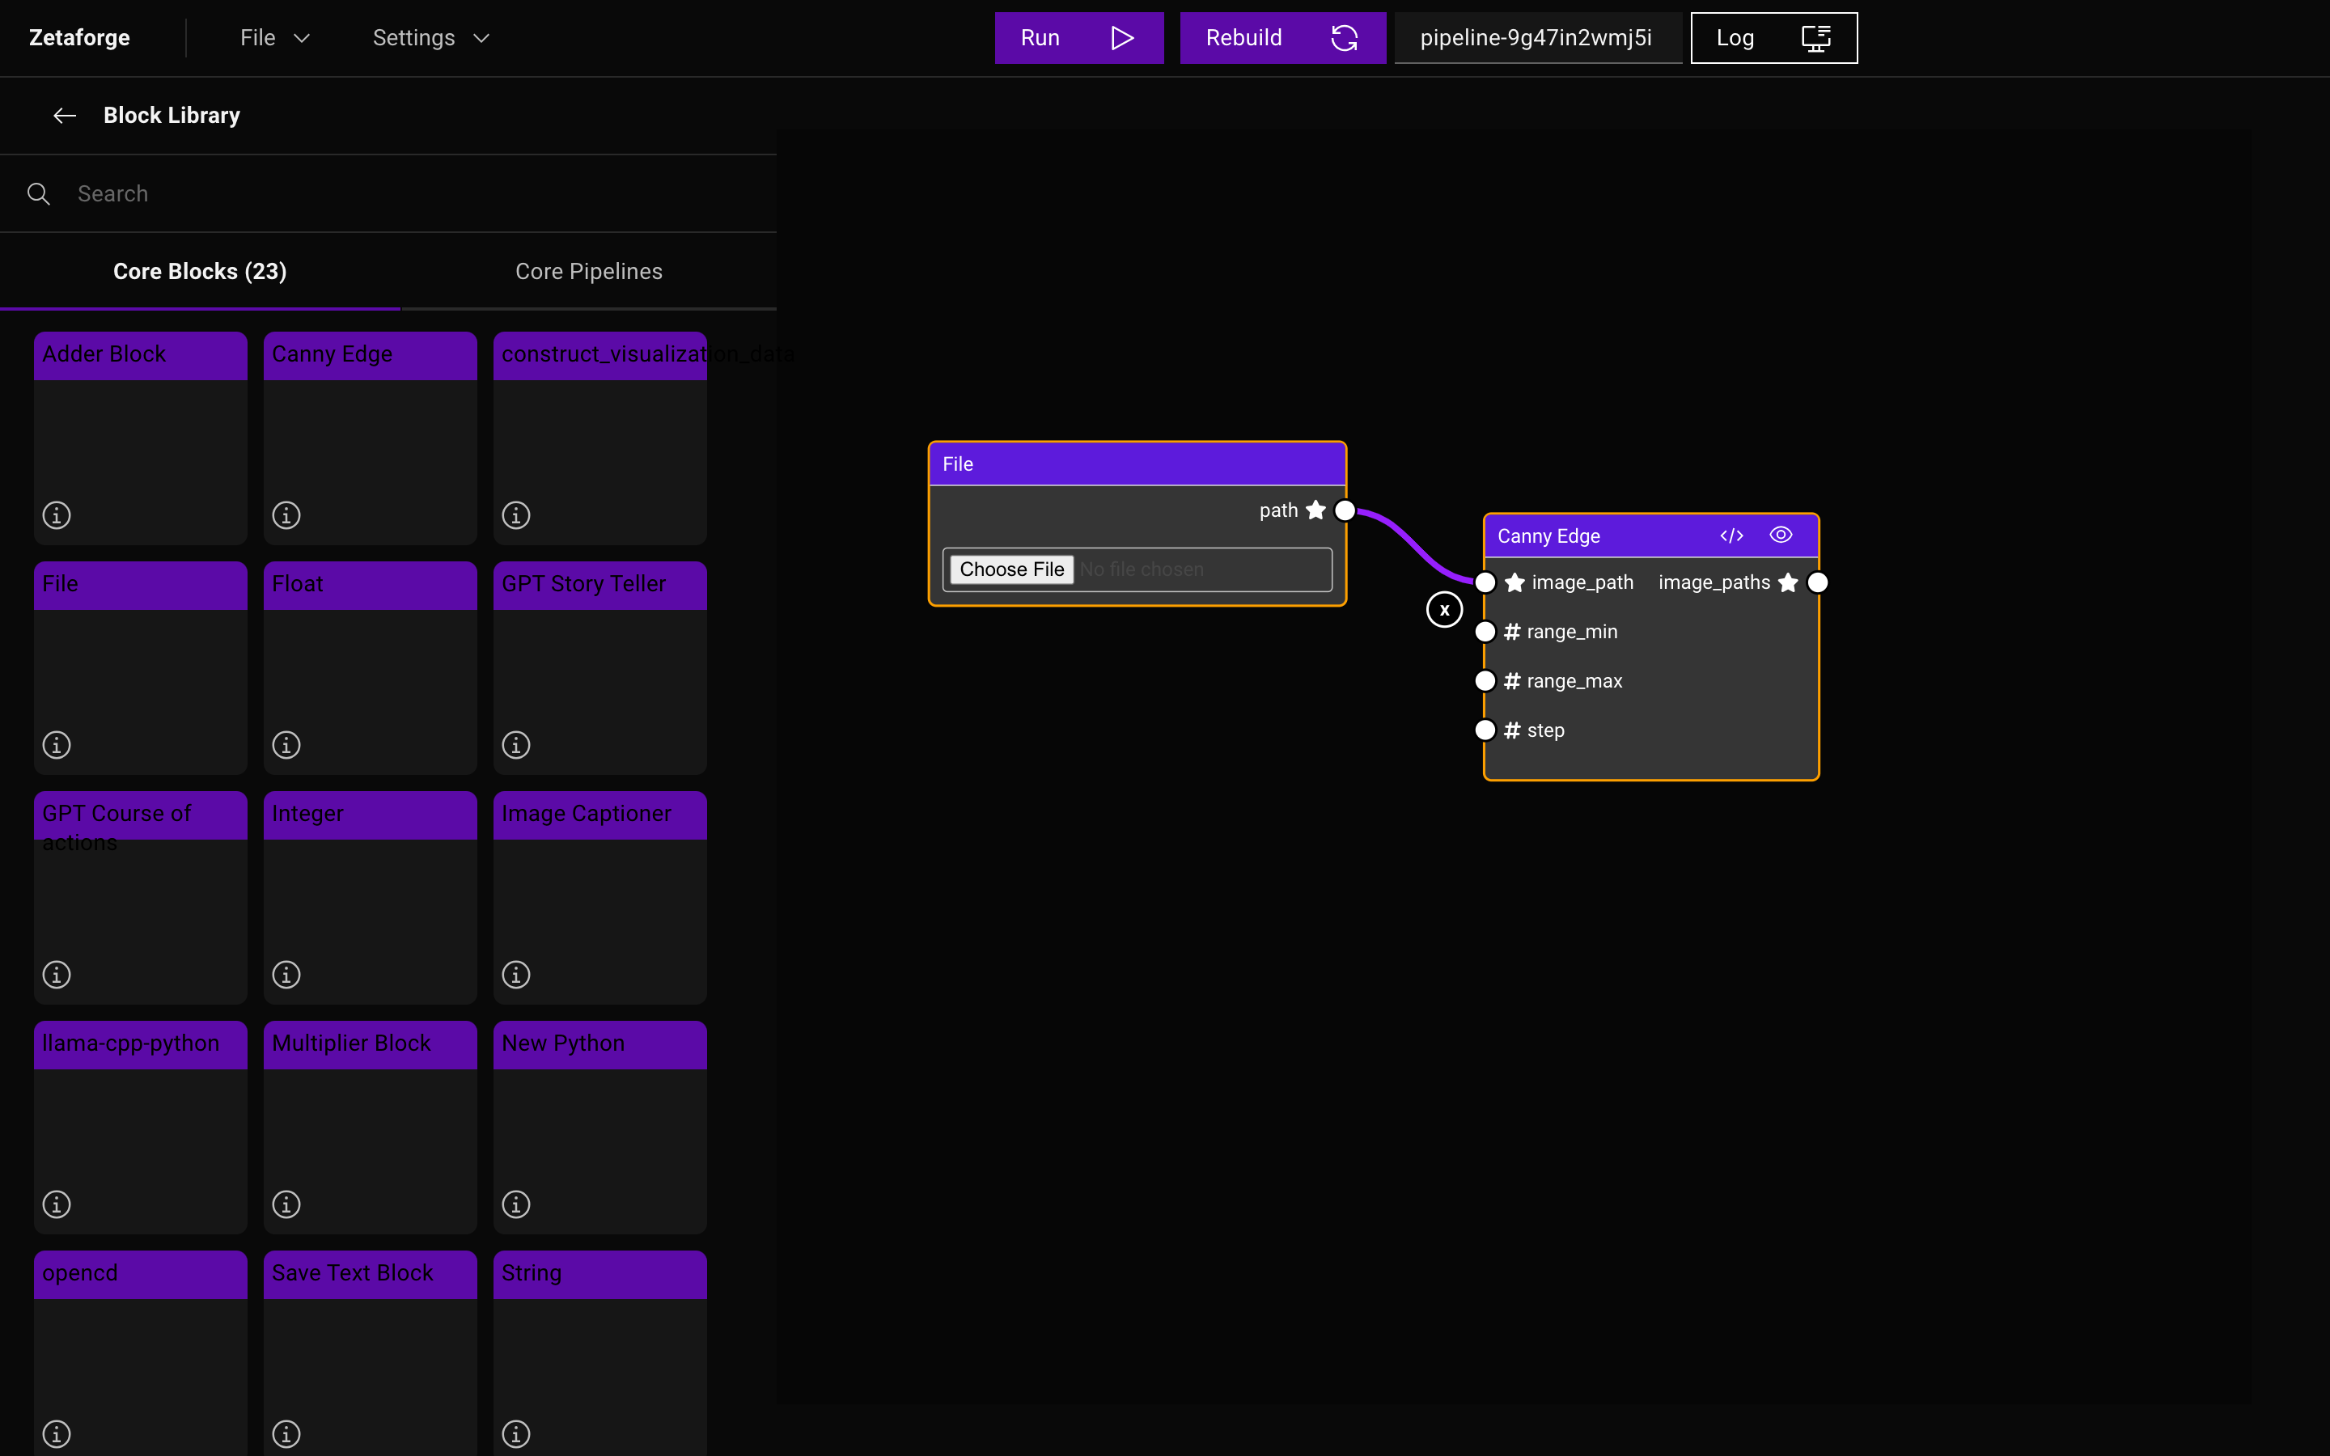Click the info icon on Adder Block

[55, 515]
